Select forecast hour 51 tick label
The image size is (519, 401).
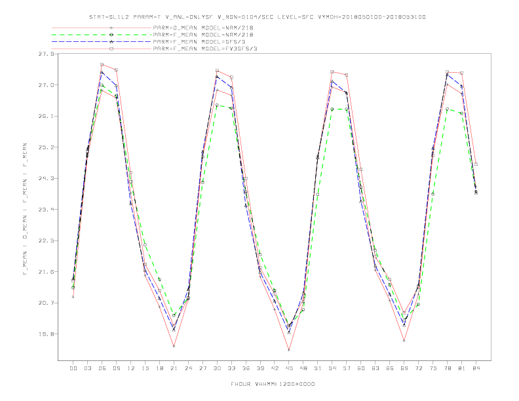pyautogui.click(x=318, y=368)
